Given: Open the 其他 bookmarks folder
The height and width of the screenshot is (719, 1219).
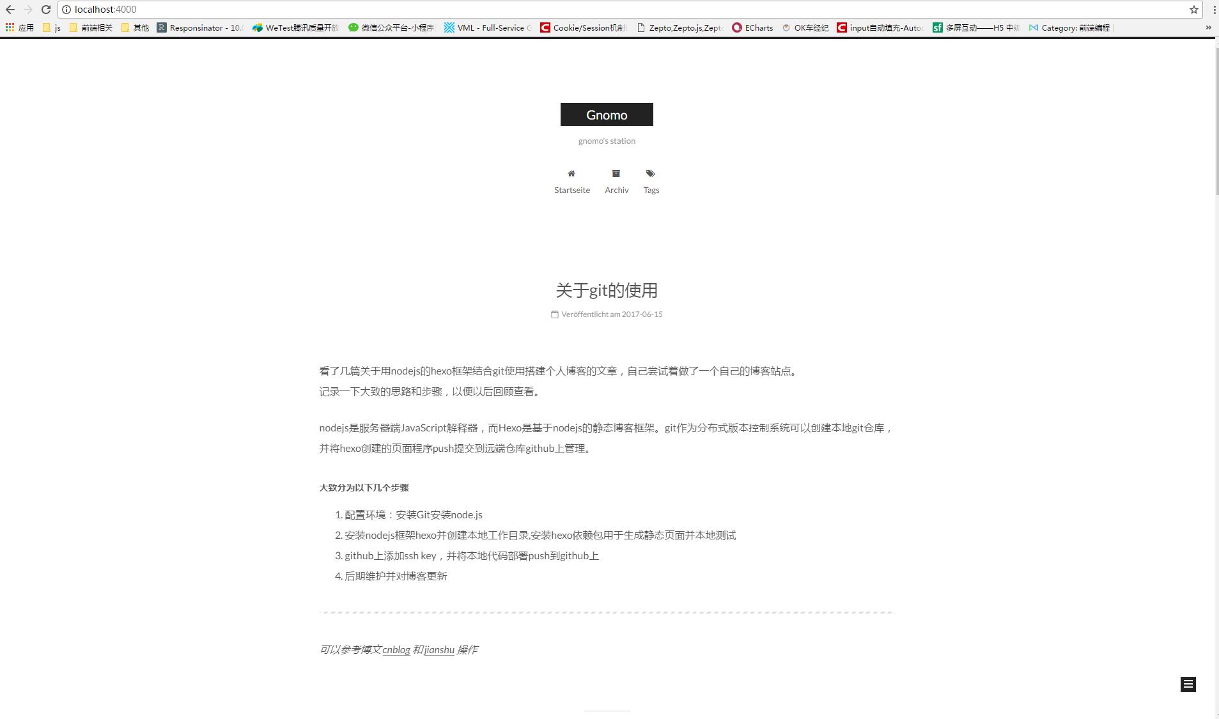Looking at the screenshot, I should (135, 27).
